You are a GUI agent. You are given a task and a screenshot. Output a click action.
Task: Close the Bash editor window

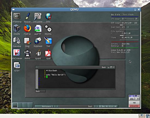click(x=114, y=67)
